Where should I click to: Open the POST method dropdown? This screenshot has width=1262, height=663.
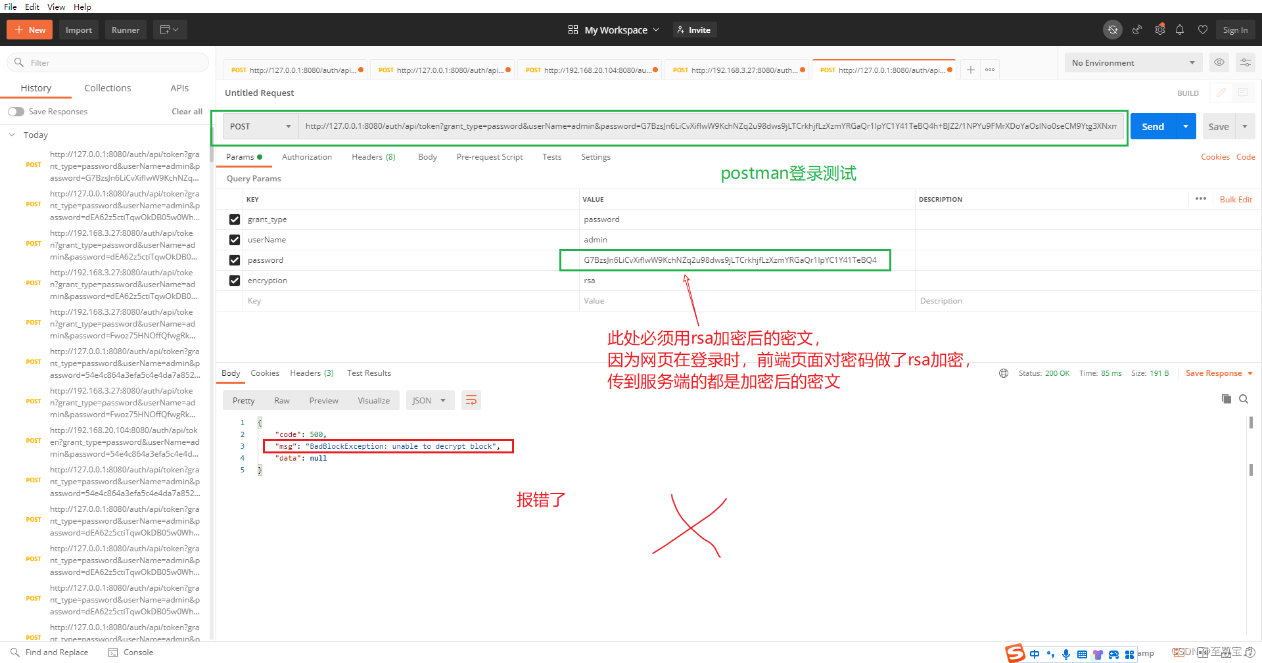point(259,126)
